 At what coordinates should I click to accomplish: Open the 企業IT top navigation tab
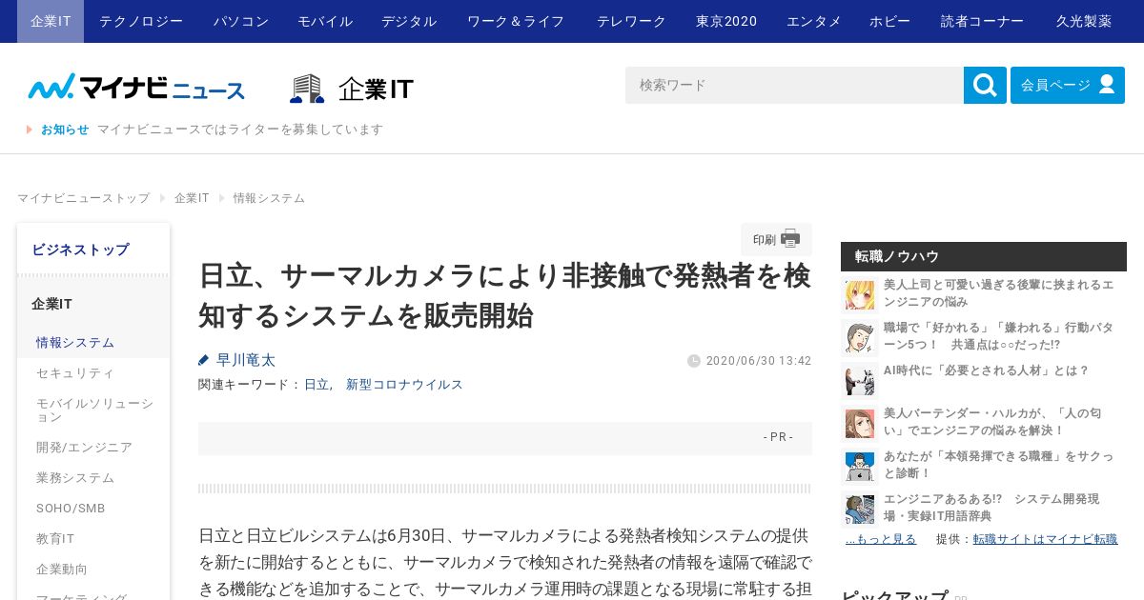coord(51,21)
